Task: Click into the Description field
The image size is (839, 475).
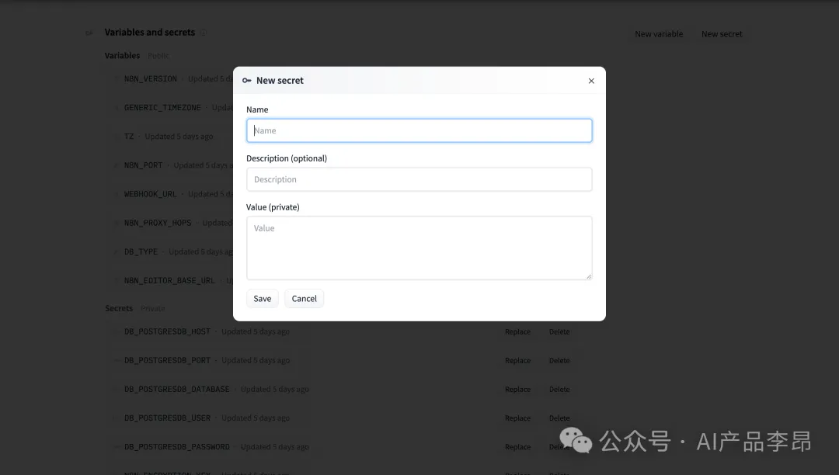Action: pos(419,179)
